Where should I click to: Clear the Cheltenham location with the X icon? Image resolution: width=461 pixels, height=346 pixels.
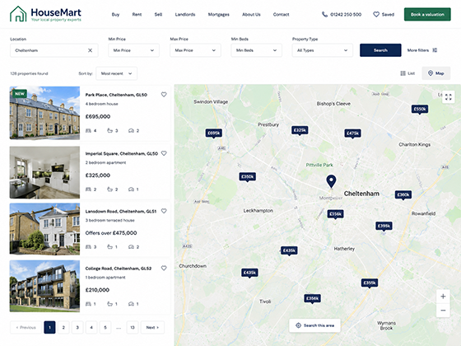(x=90, y=50)
